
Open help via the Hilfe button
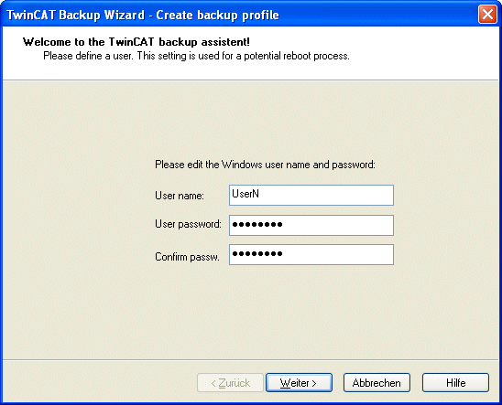(455, 383)
